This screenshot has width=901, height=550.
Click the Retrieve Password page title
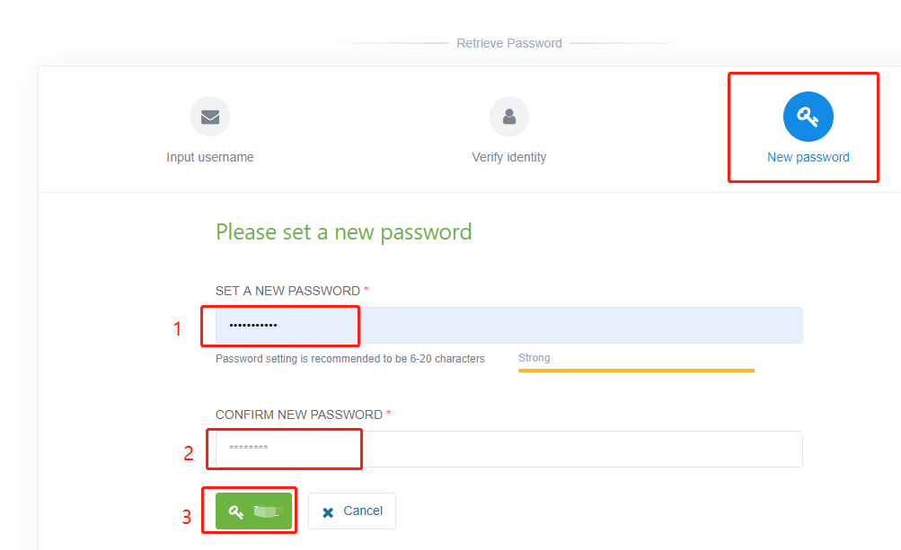click(x=509, y=43)
